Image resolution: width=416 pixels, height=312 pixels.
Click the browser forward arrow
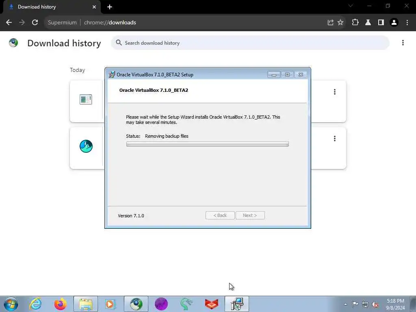click(x=22, y=23)
